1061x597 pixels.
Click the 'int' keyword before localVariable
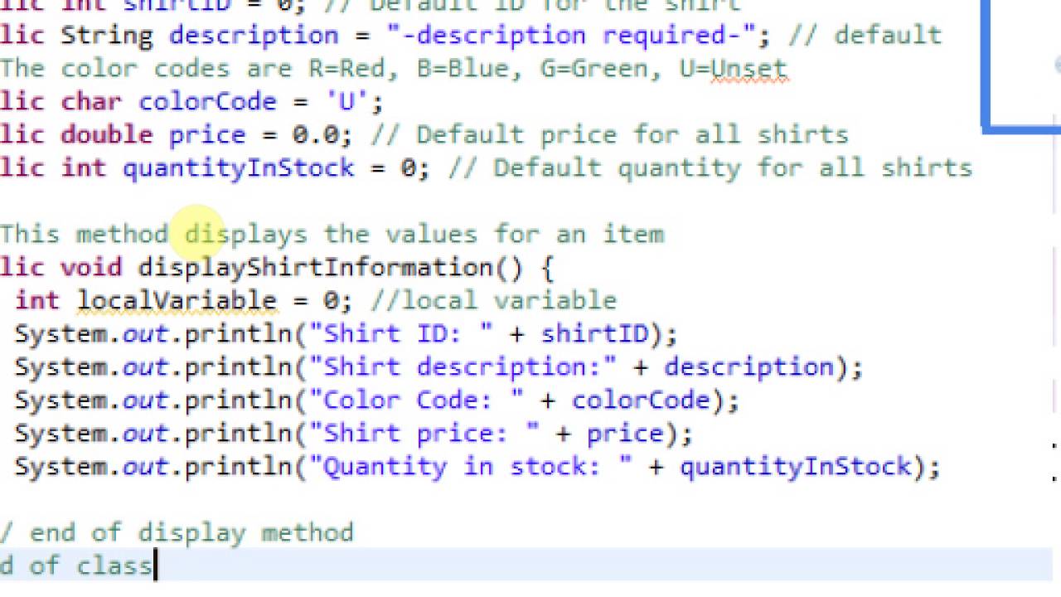37,301
